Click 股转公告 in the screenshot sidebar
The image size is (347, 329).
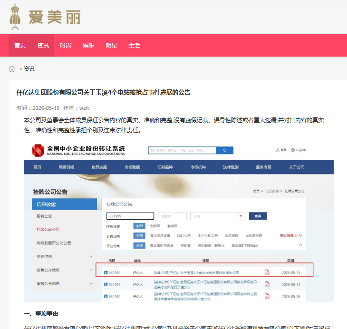pyautogui.click(x=44, y=216)
